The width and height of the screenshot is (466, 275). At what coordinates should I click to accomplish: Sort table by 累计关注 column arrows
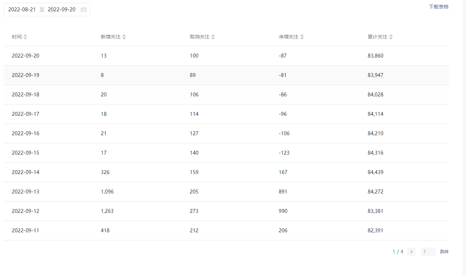391,37
